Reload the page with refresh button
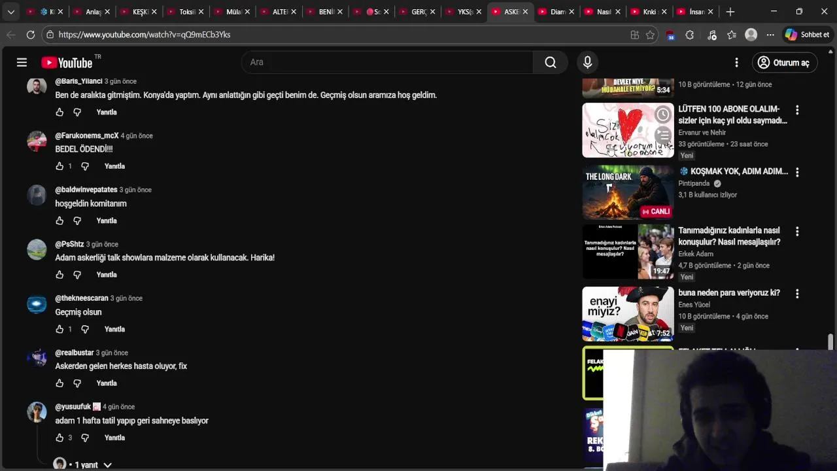 pos(31,35)
